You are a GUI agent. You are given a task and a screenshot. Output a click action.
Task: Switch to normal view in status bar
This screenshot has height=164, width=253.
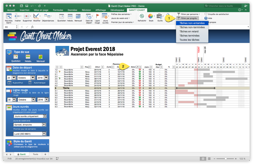click(x=203, y=159)
